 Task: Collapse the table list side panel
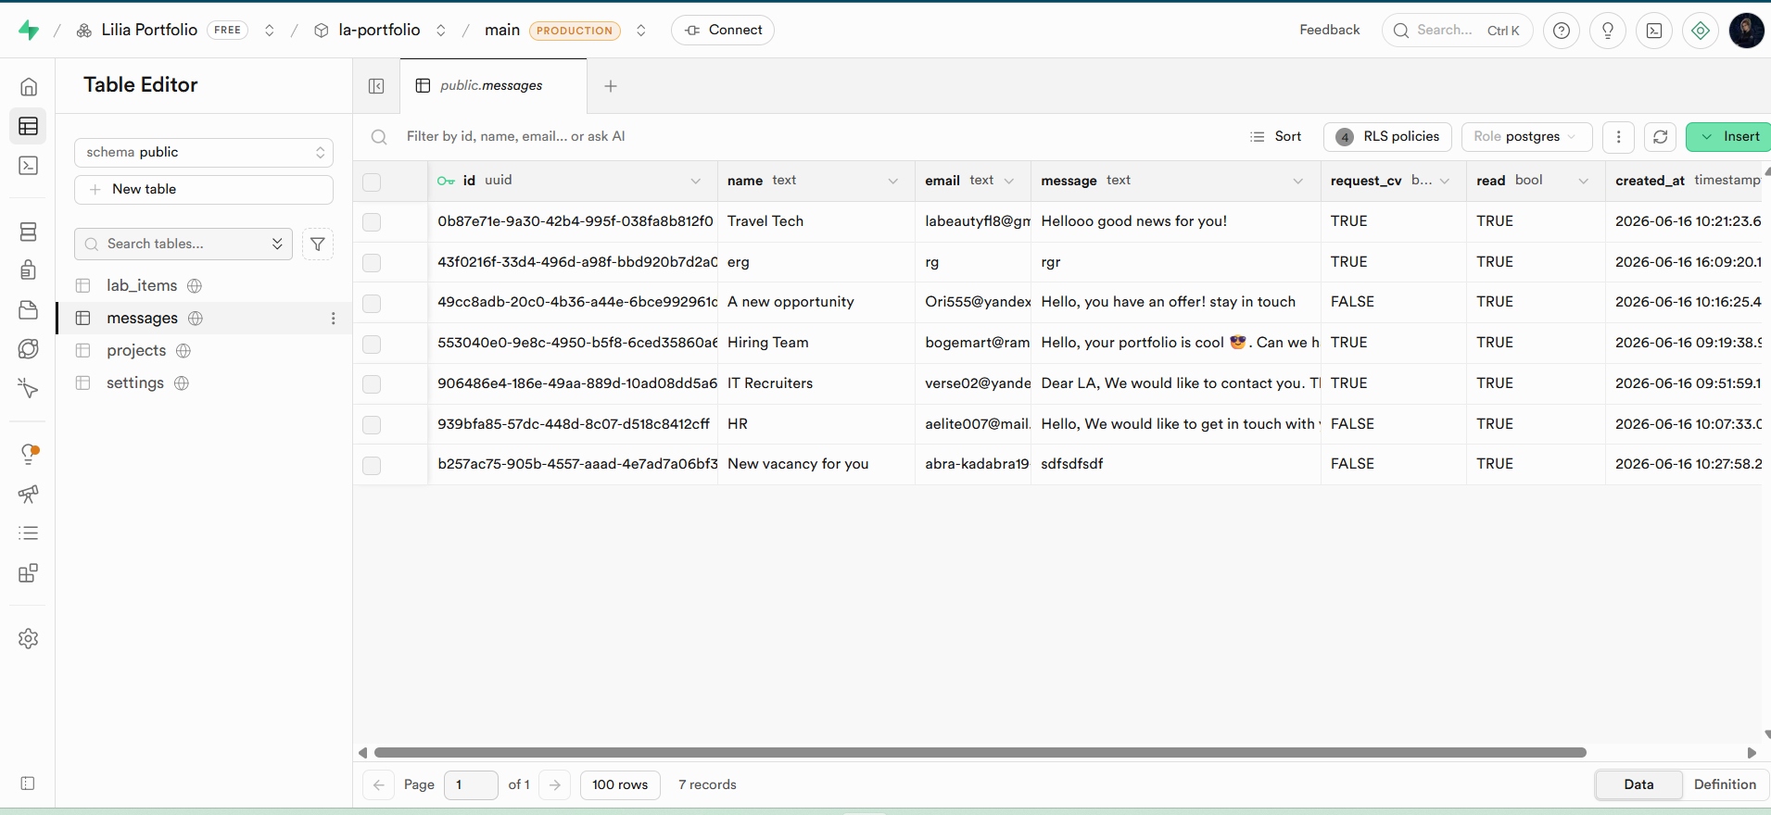click(376, 86)
